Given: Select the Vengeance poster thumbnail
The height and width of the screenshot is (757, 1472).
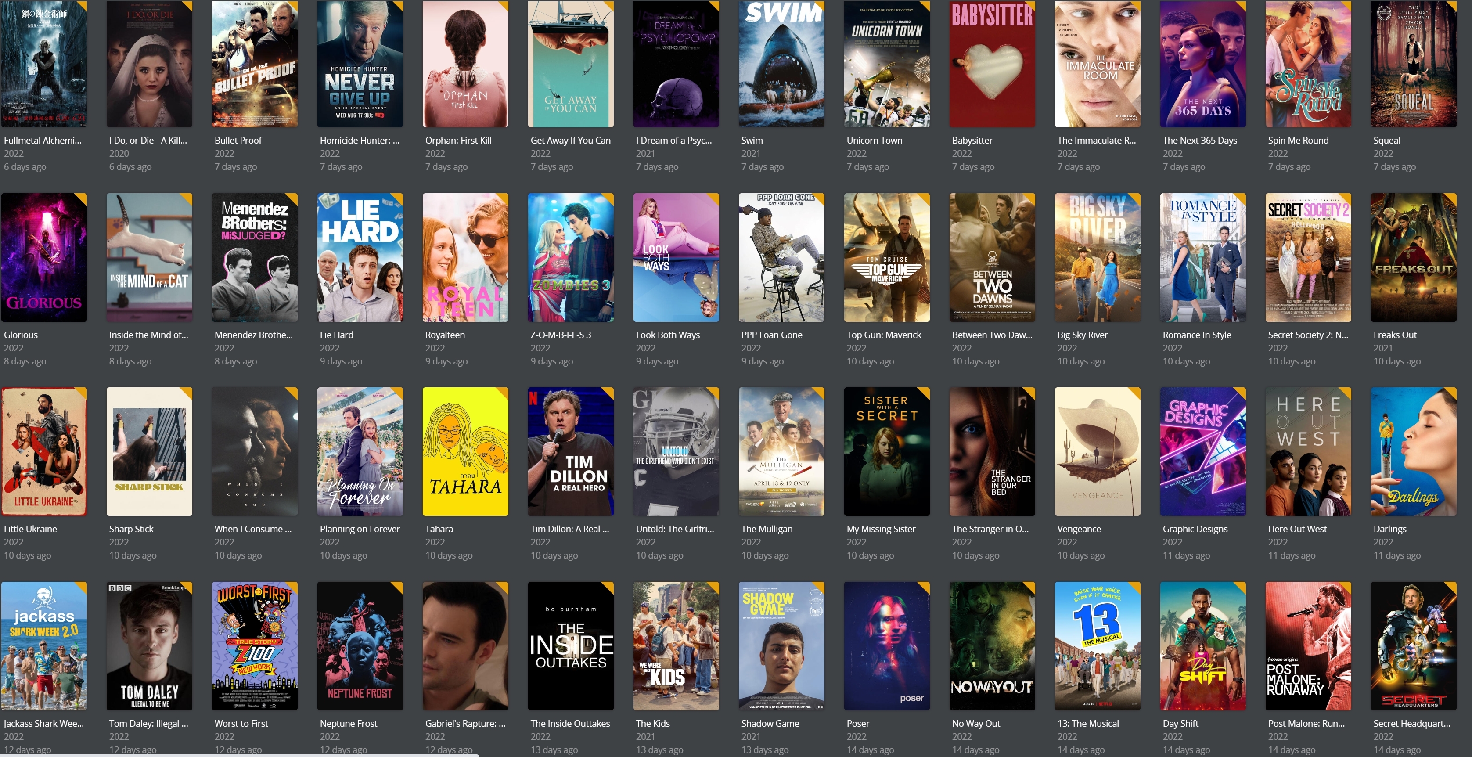Looking at the screenshot, I should click(1097, 452).
